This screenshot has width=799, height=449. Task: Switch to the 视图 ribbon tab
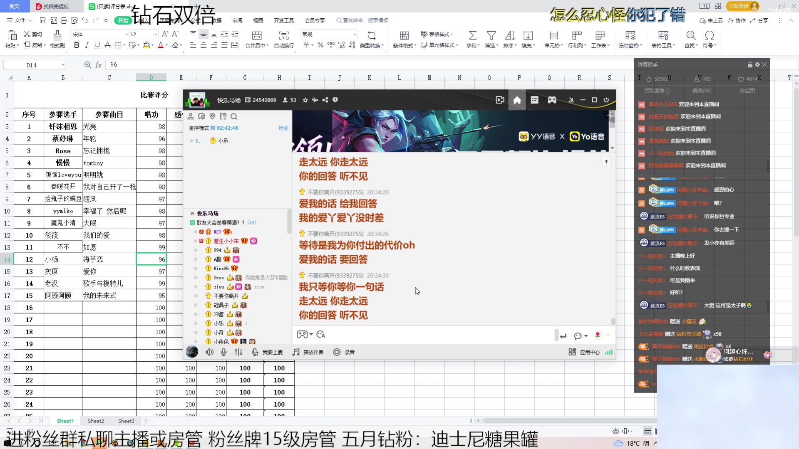258,20
